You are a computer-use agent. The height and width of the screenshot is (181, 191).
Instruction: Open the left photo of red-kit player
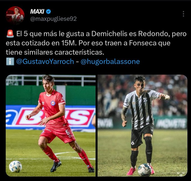(x=51, y=126)
